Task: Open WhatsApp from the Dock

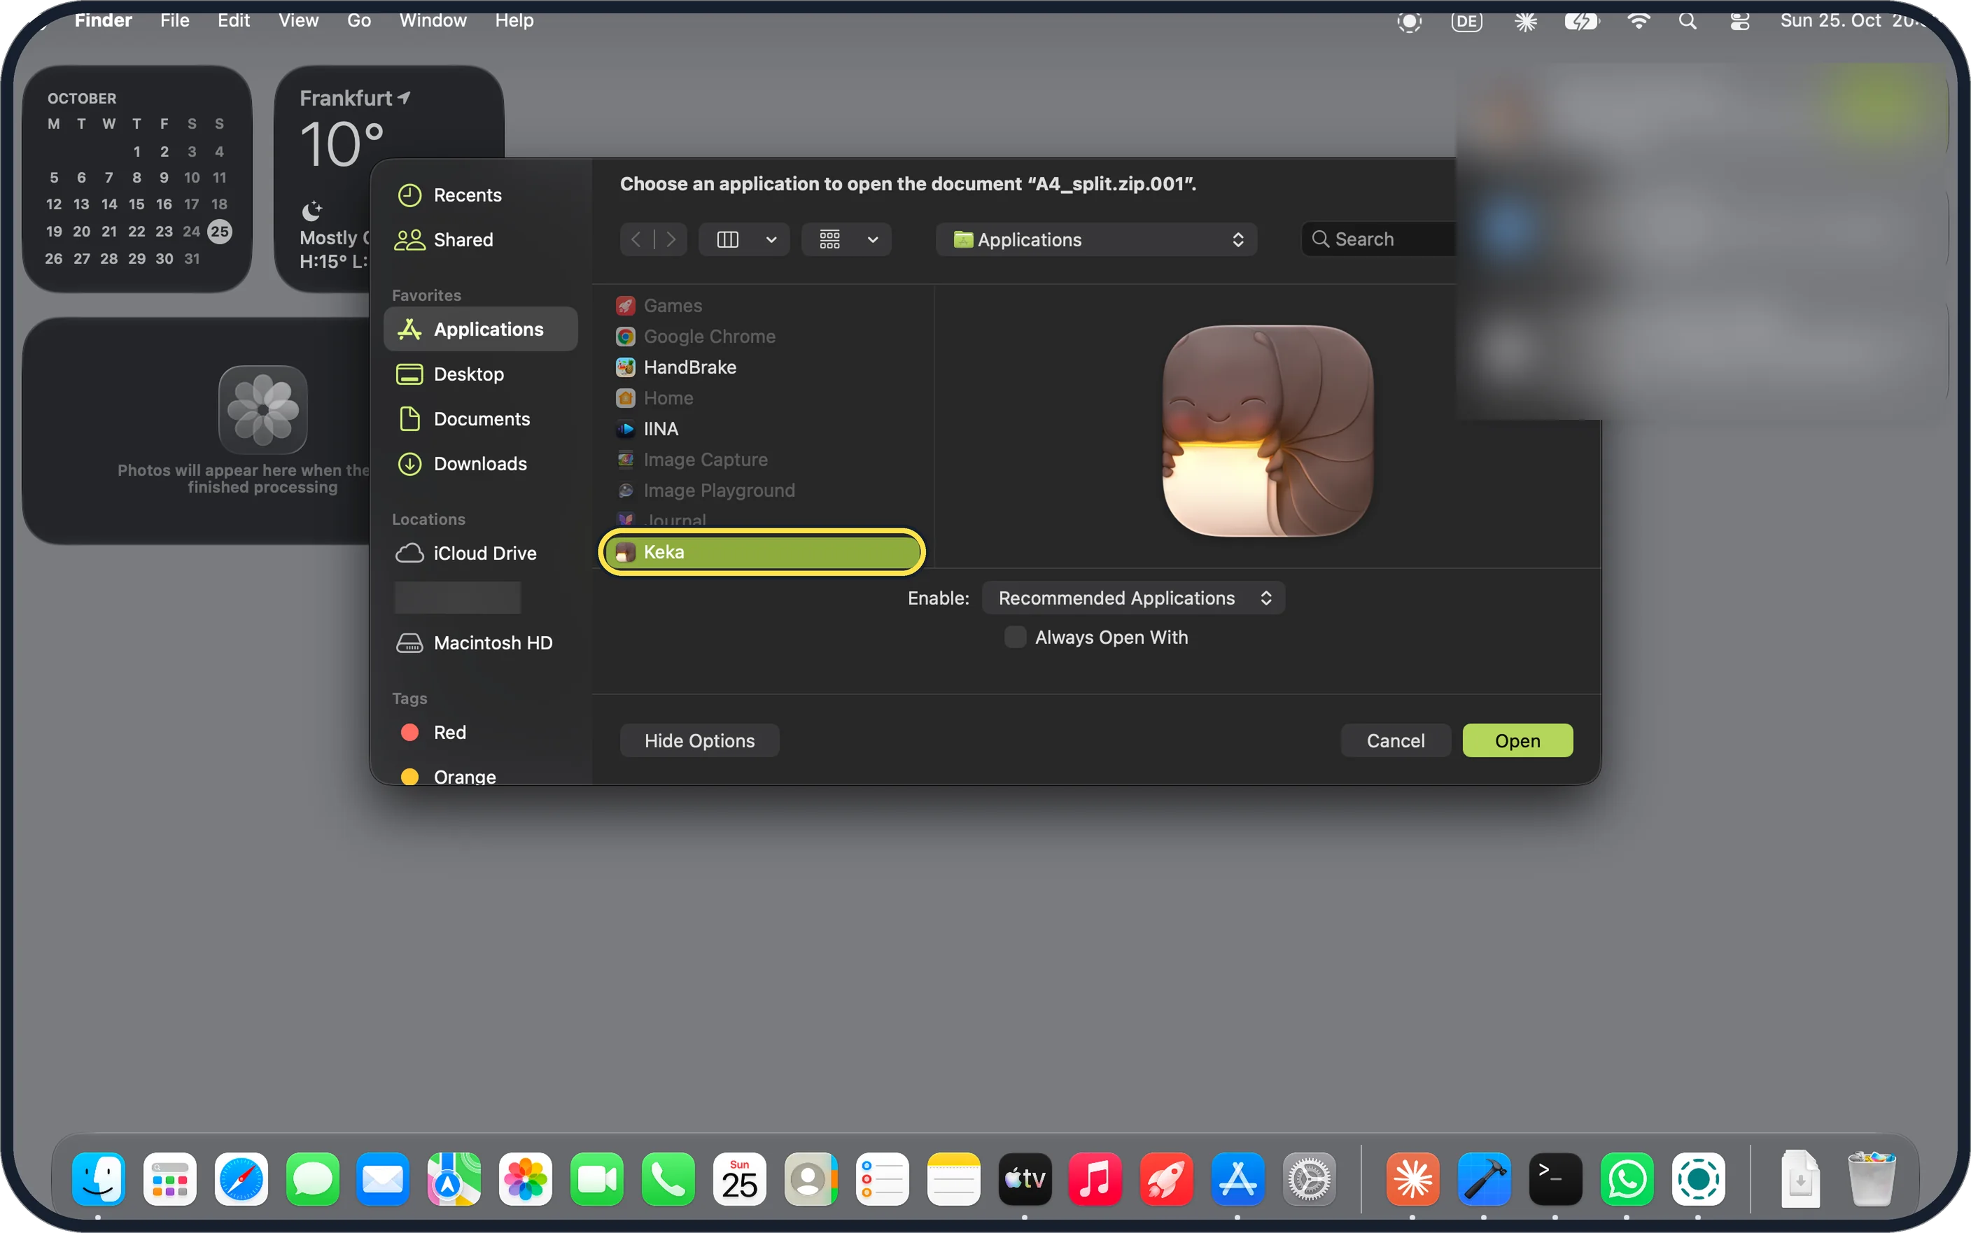Action: click(1627, 1179)
